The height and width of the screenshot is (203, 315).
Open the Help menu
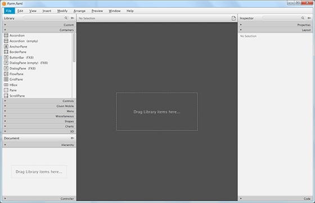(x=130, y=11)
